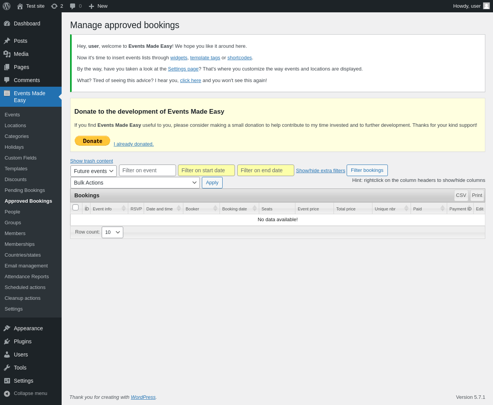Click the Posts pin icon
The image size is (493, 405).
point(7,41)
